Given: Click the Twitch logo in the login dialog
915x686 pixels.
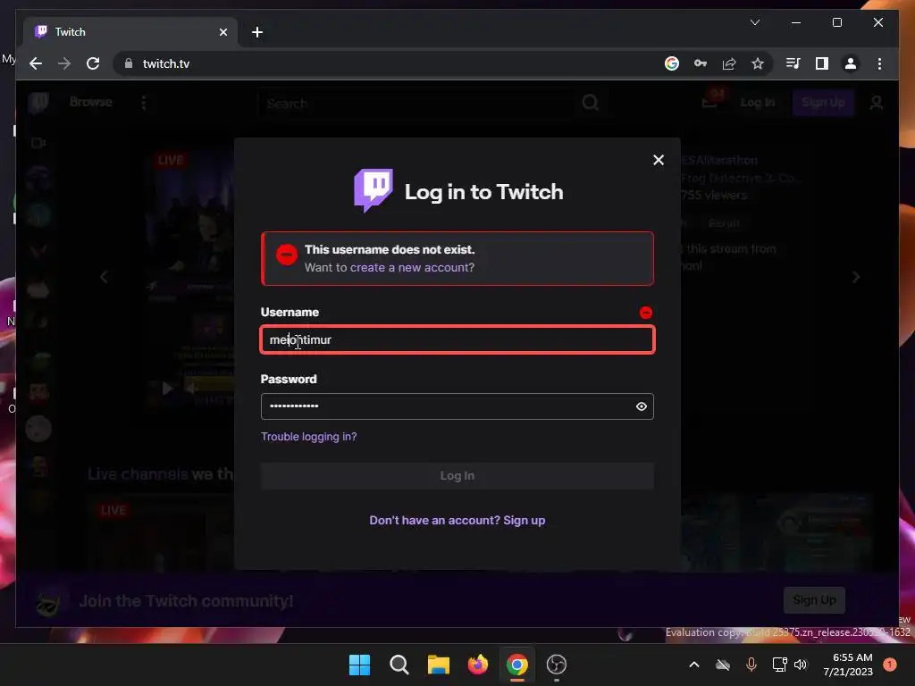Looking at the screenshot, I should pos(374,191).
